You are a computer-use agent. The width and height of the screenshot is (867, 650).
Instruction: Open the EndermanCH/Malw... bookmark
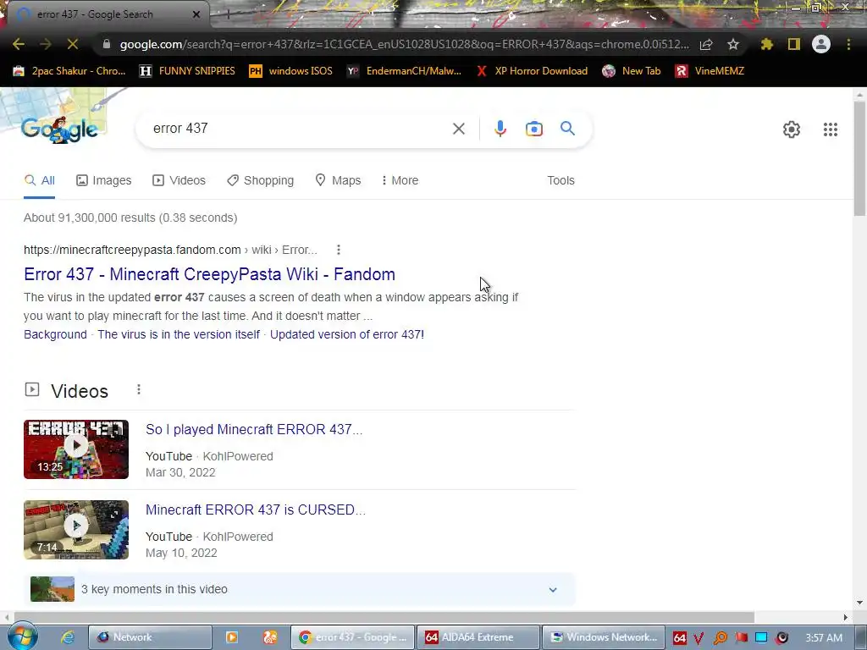pos(404,71)
